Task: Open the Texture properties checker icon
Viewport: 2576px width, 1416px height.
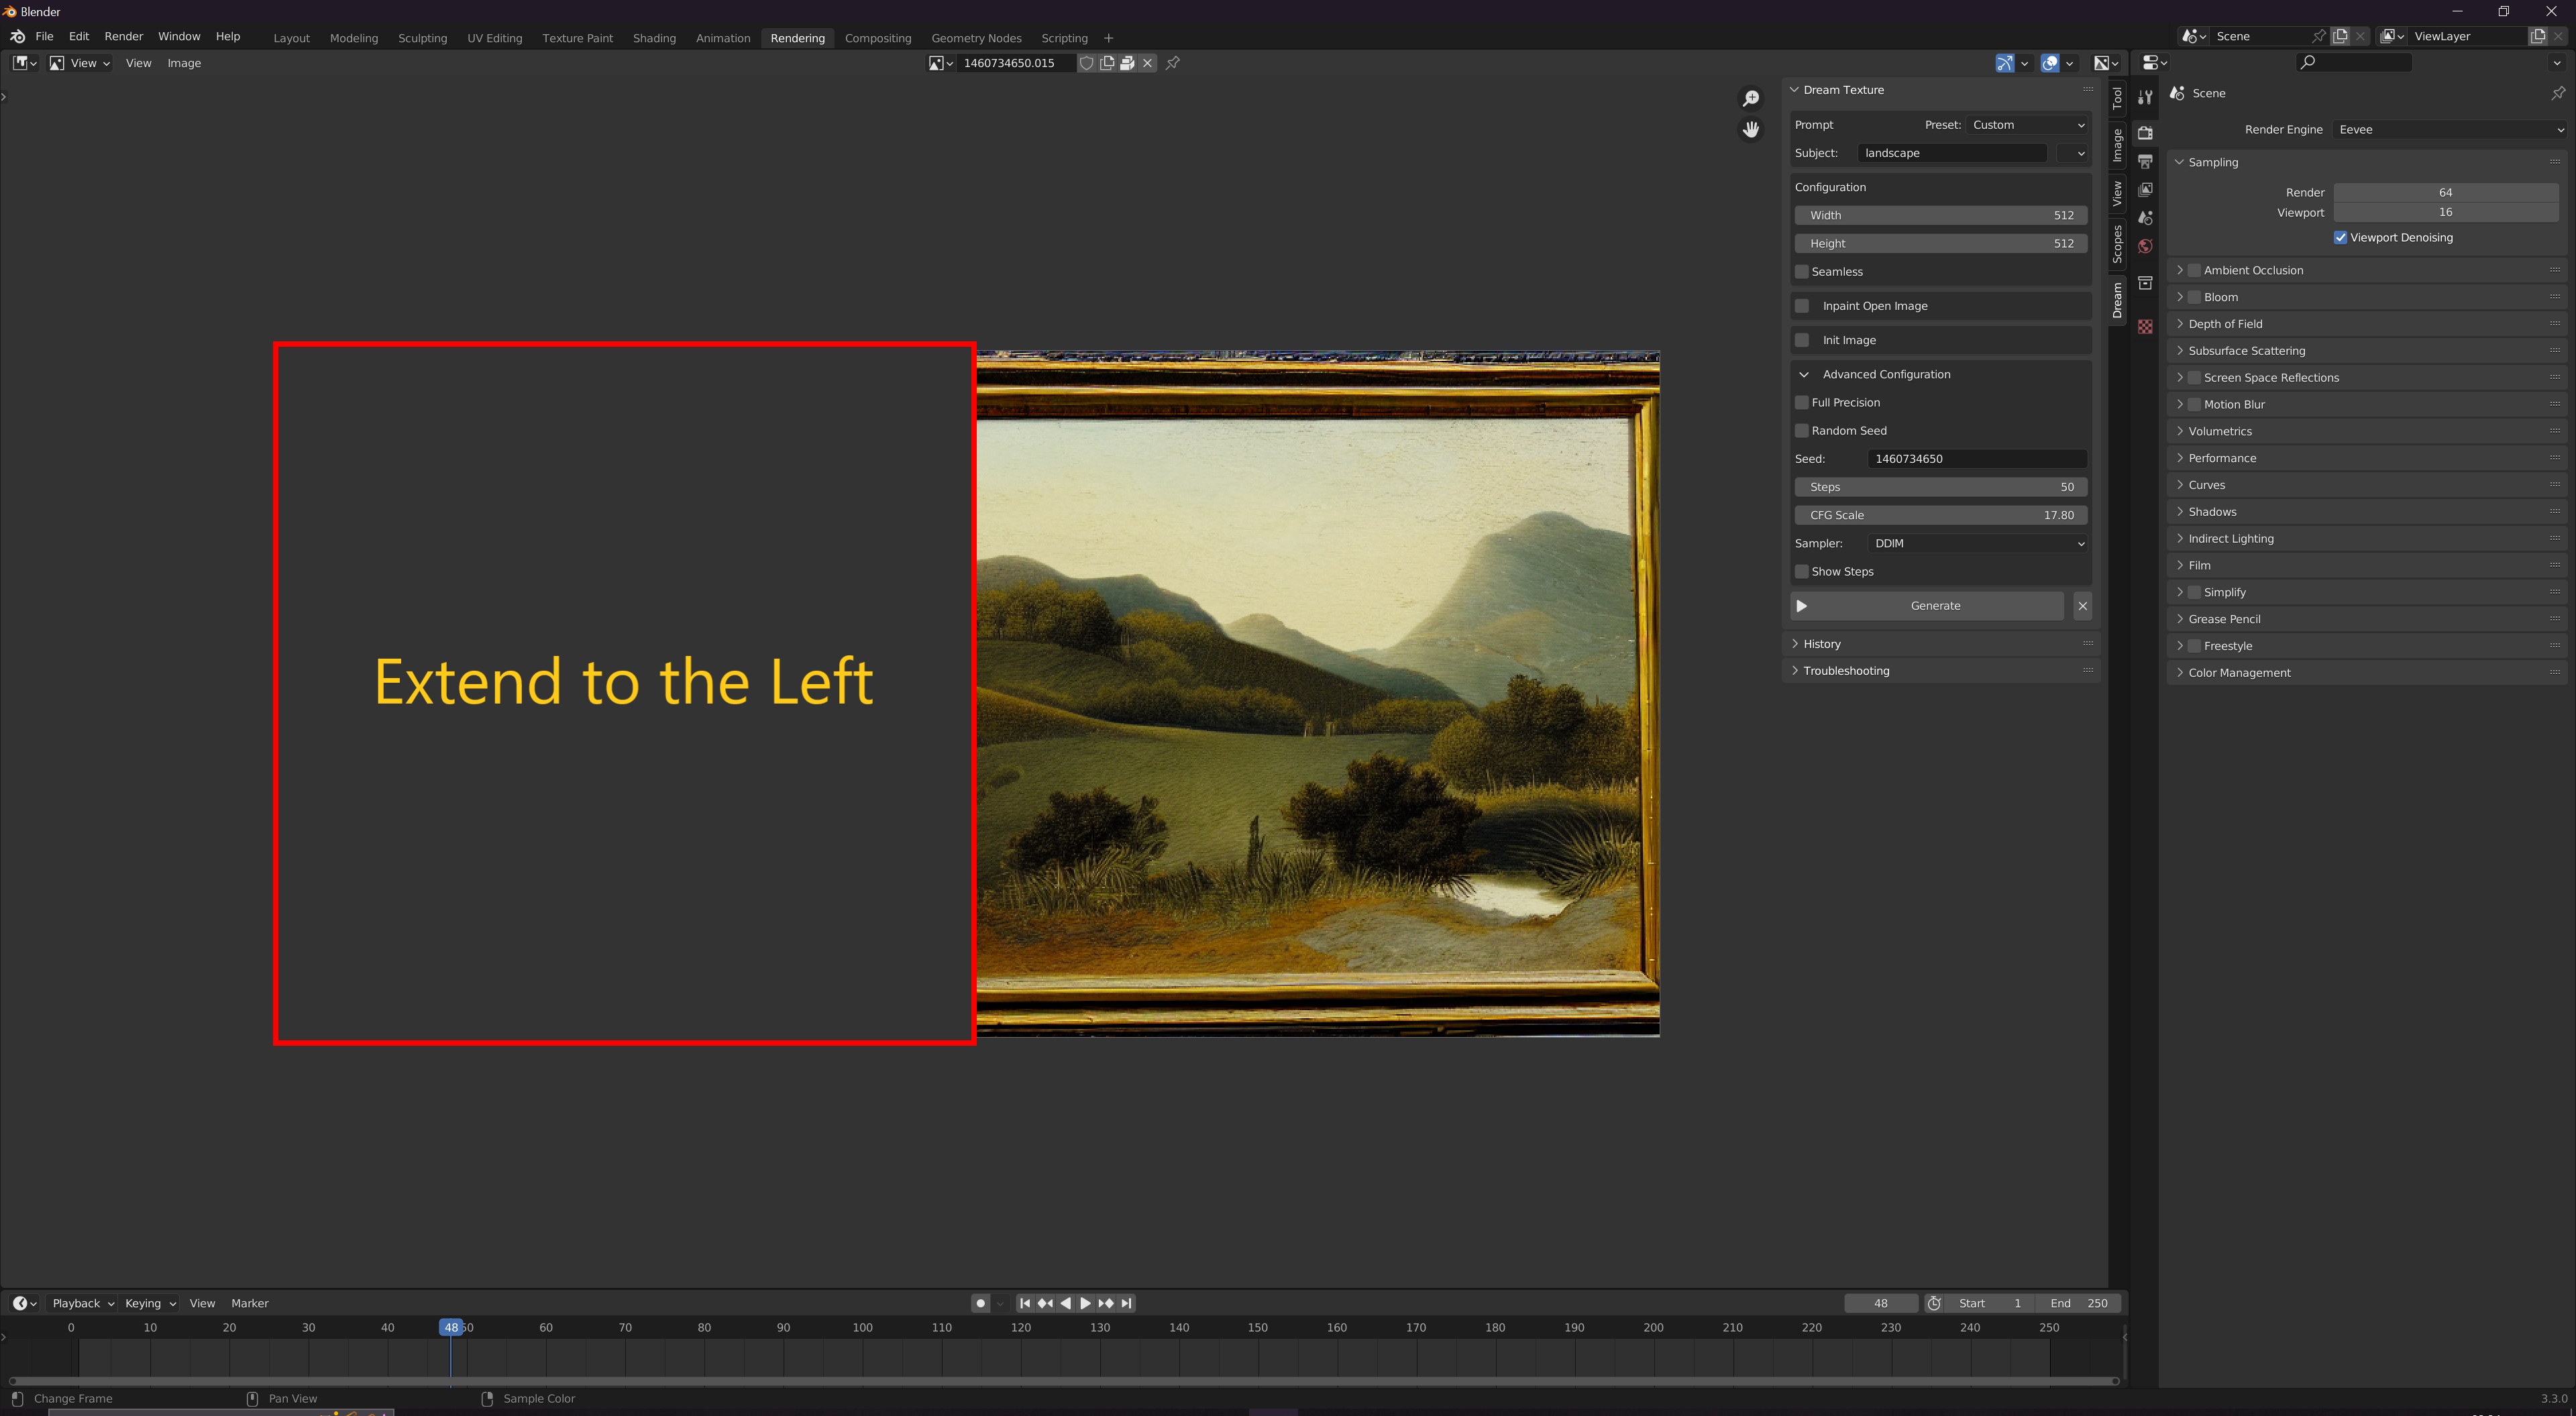Action: pos(2145,327)
